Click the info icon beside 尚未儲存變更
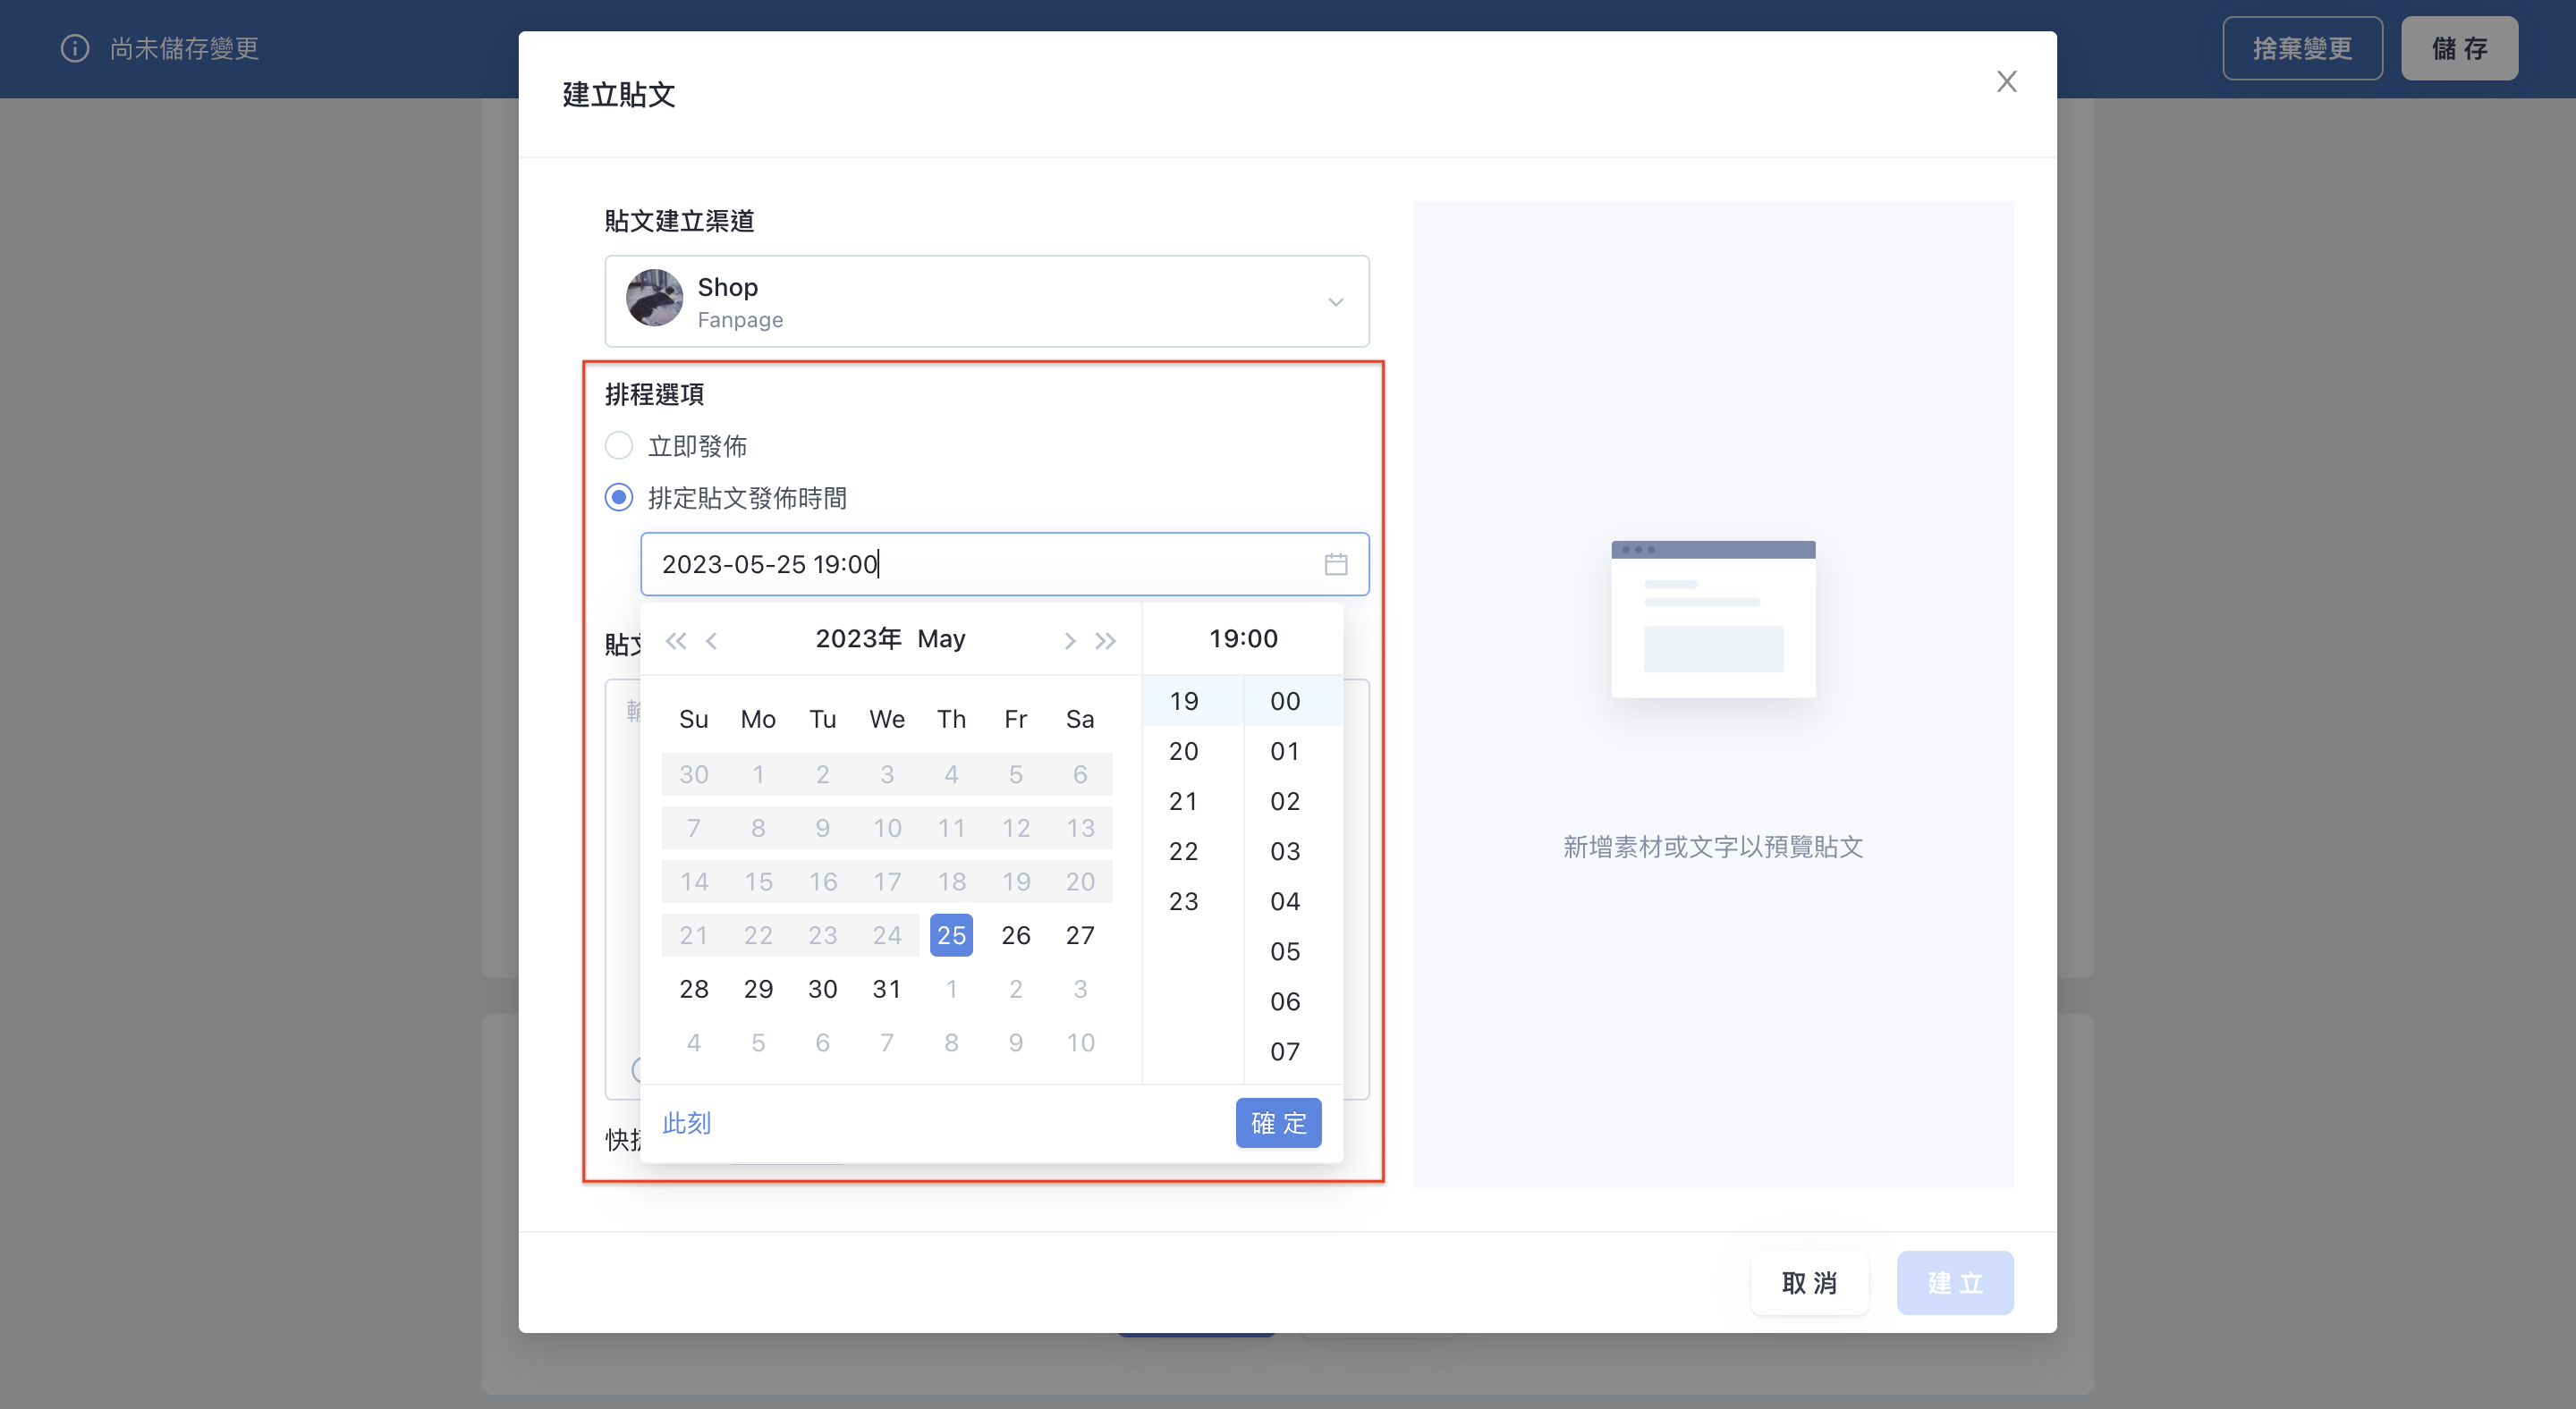2576x1409 pixels. (x=75, y=48)
